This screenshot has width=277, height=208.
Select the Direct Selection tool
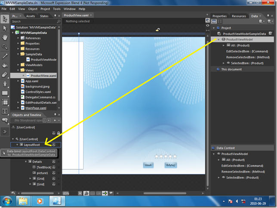5,28
